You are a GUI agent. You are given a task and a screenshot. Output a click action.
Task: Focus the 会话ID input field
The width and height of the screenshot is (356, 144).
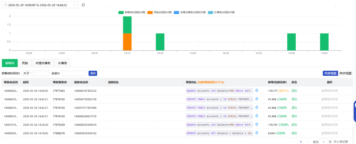coord(74,73)
